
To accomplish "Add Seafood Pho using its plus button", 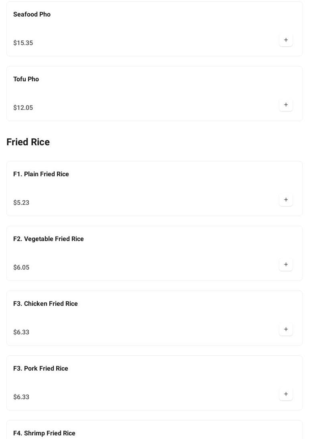I will 286,40.
